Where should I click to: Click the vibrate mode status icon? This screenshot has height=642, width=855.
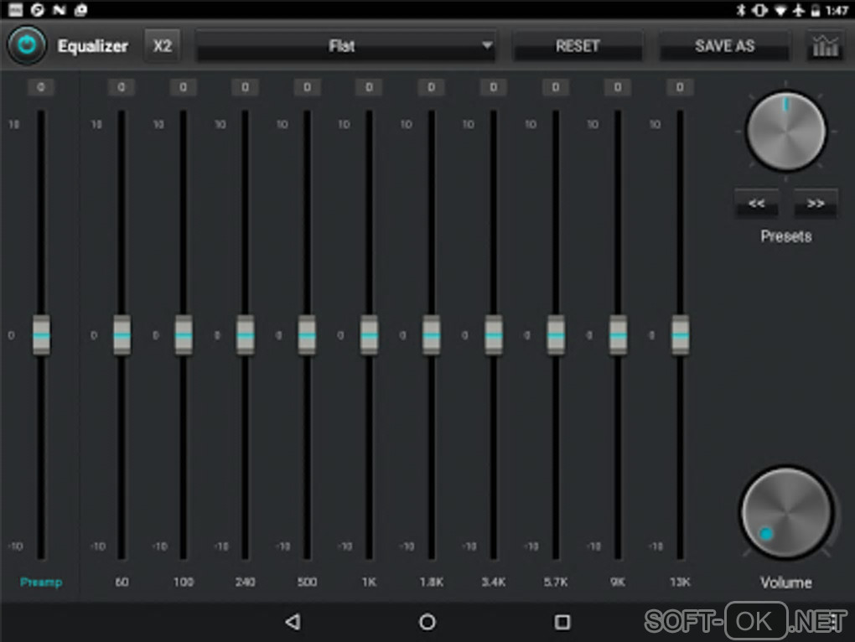pos(759,10)
